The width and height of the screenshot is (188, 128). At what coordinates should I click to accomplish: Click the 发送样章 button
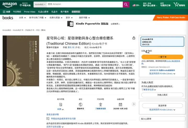pyautogui.click(x=162, y=105)
